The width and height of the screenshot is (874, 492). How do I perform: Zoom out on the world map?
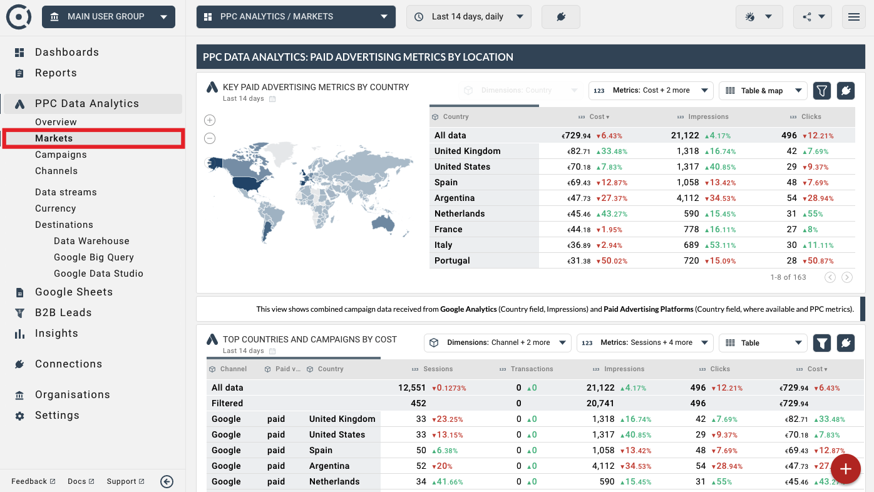(210, 138)
